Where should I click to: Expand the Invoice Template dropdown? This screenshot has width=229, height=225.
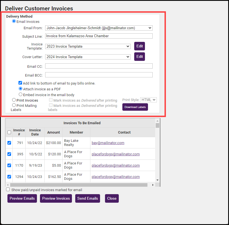[88, 47]
